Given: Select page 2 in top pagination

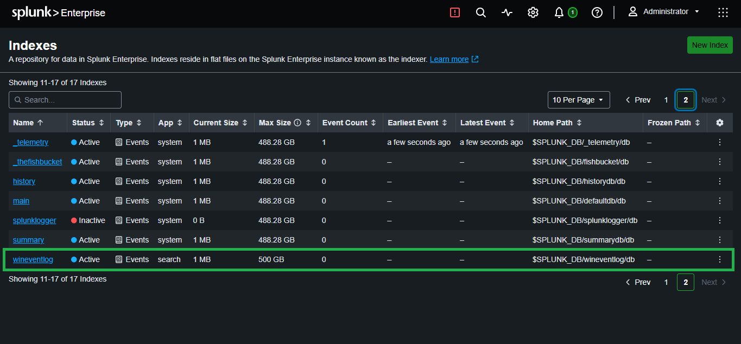Looking at the screenshot, I should [x=686, y=100].
